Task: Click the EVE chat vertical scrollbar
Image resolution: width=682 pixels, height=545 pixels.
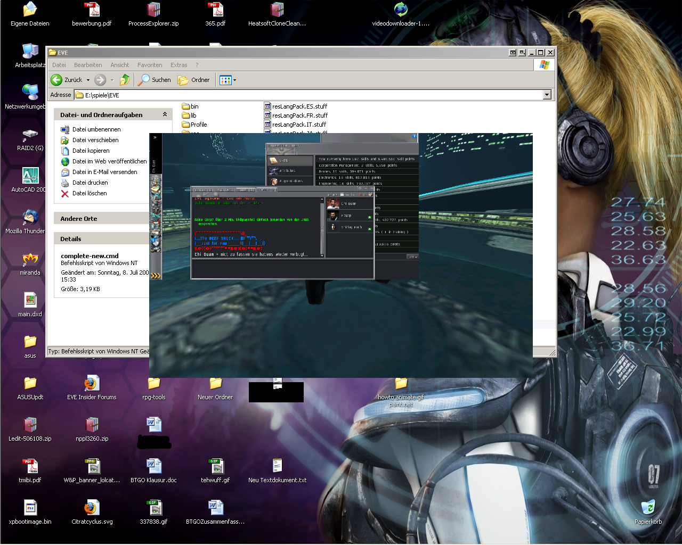Action: (x=322, y=228)
